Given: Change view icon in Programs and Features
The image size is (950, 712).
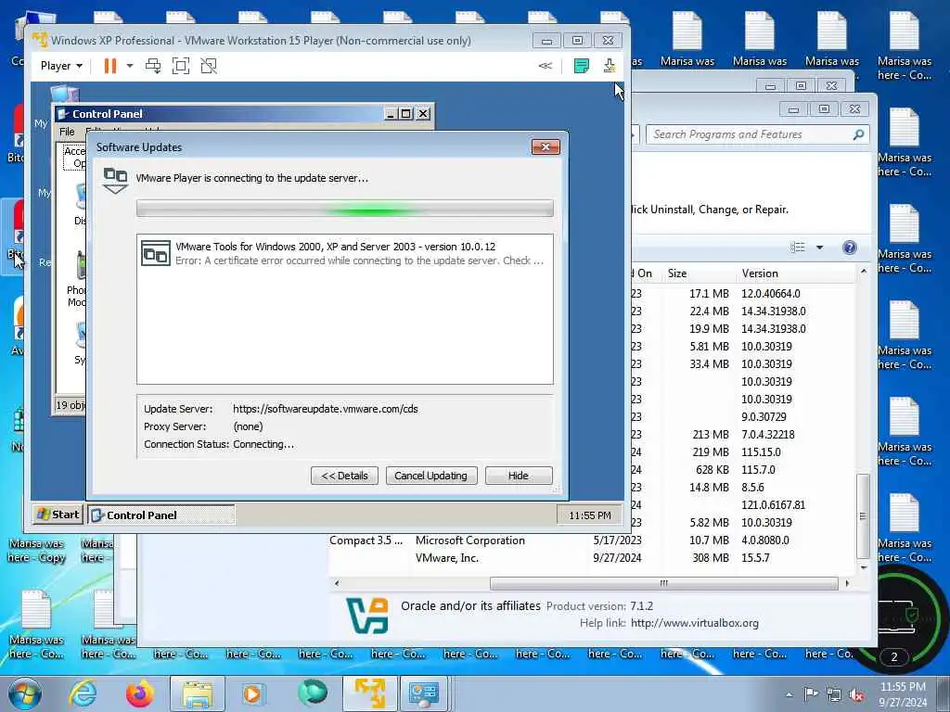Looking at the screenshot, I should coord(797,247).
